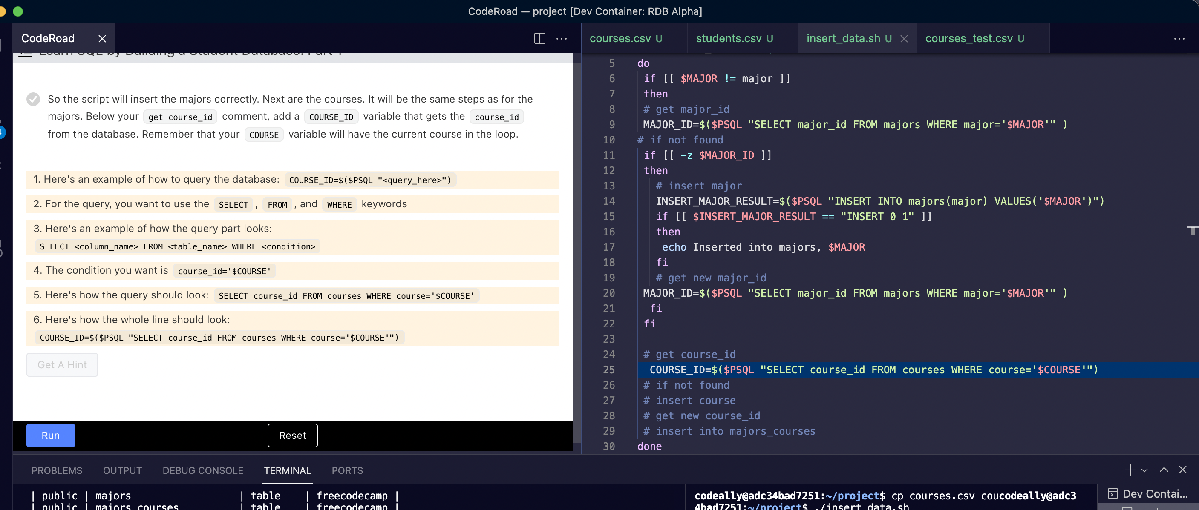Close the CodeRoad tab
The width and height of the screenshot is (1199, 510).
point(102,39)
